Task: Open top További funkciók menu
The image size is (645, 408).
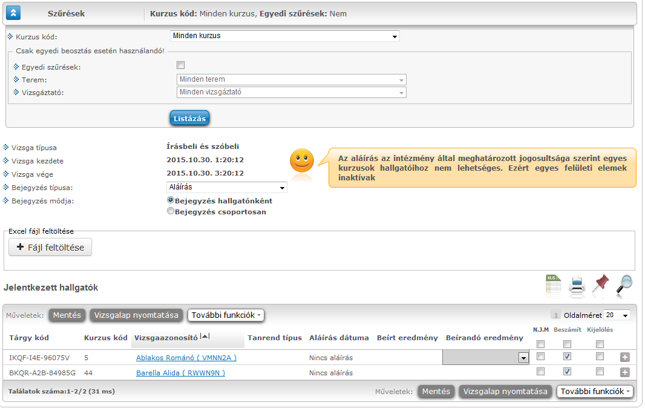Action: coord(226,315)
